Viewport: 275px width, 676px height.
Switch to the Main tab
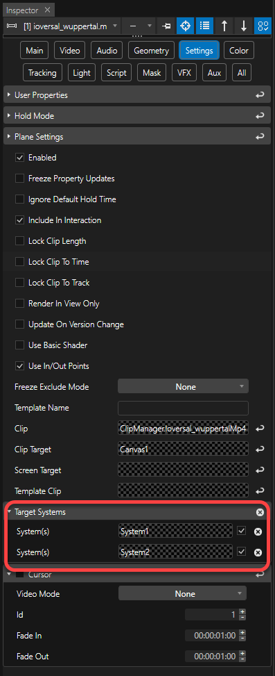tap(35, 51)
